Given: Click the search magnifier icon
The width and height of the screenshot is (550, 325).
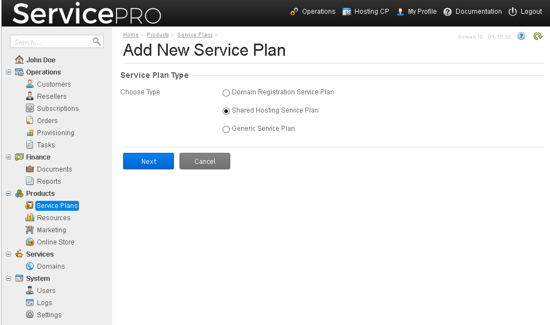Looking at the screenshot, I should pyautogui.click(x=97, y=41).
